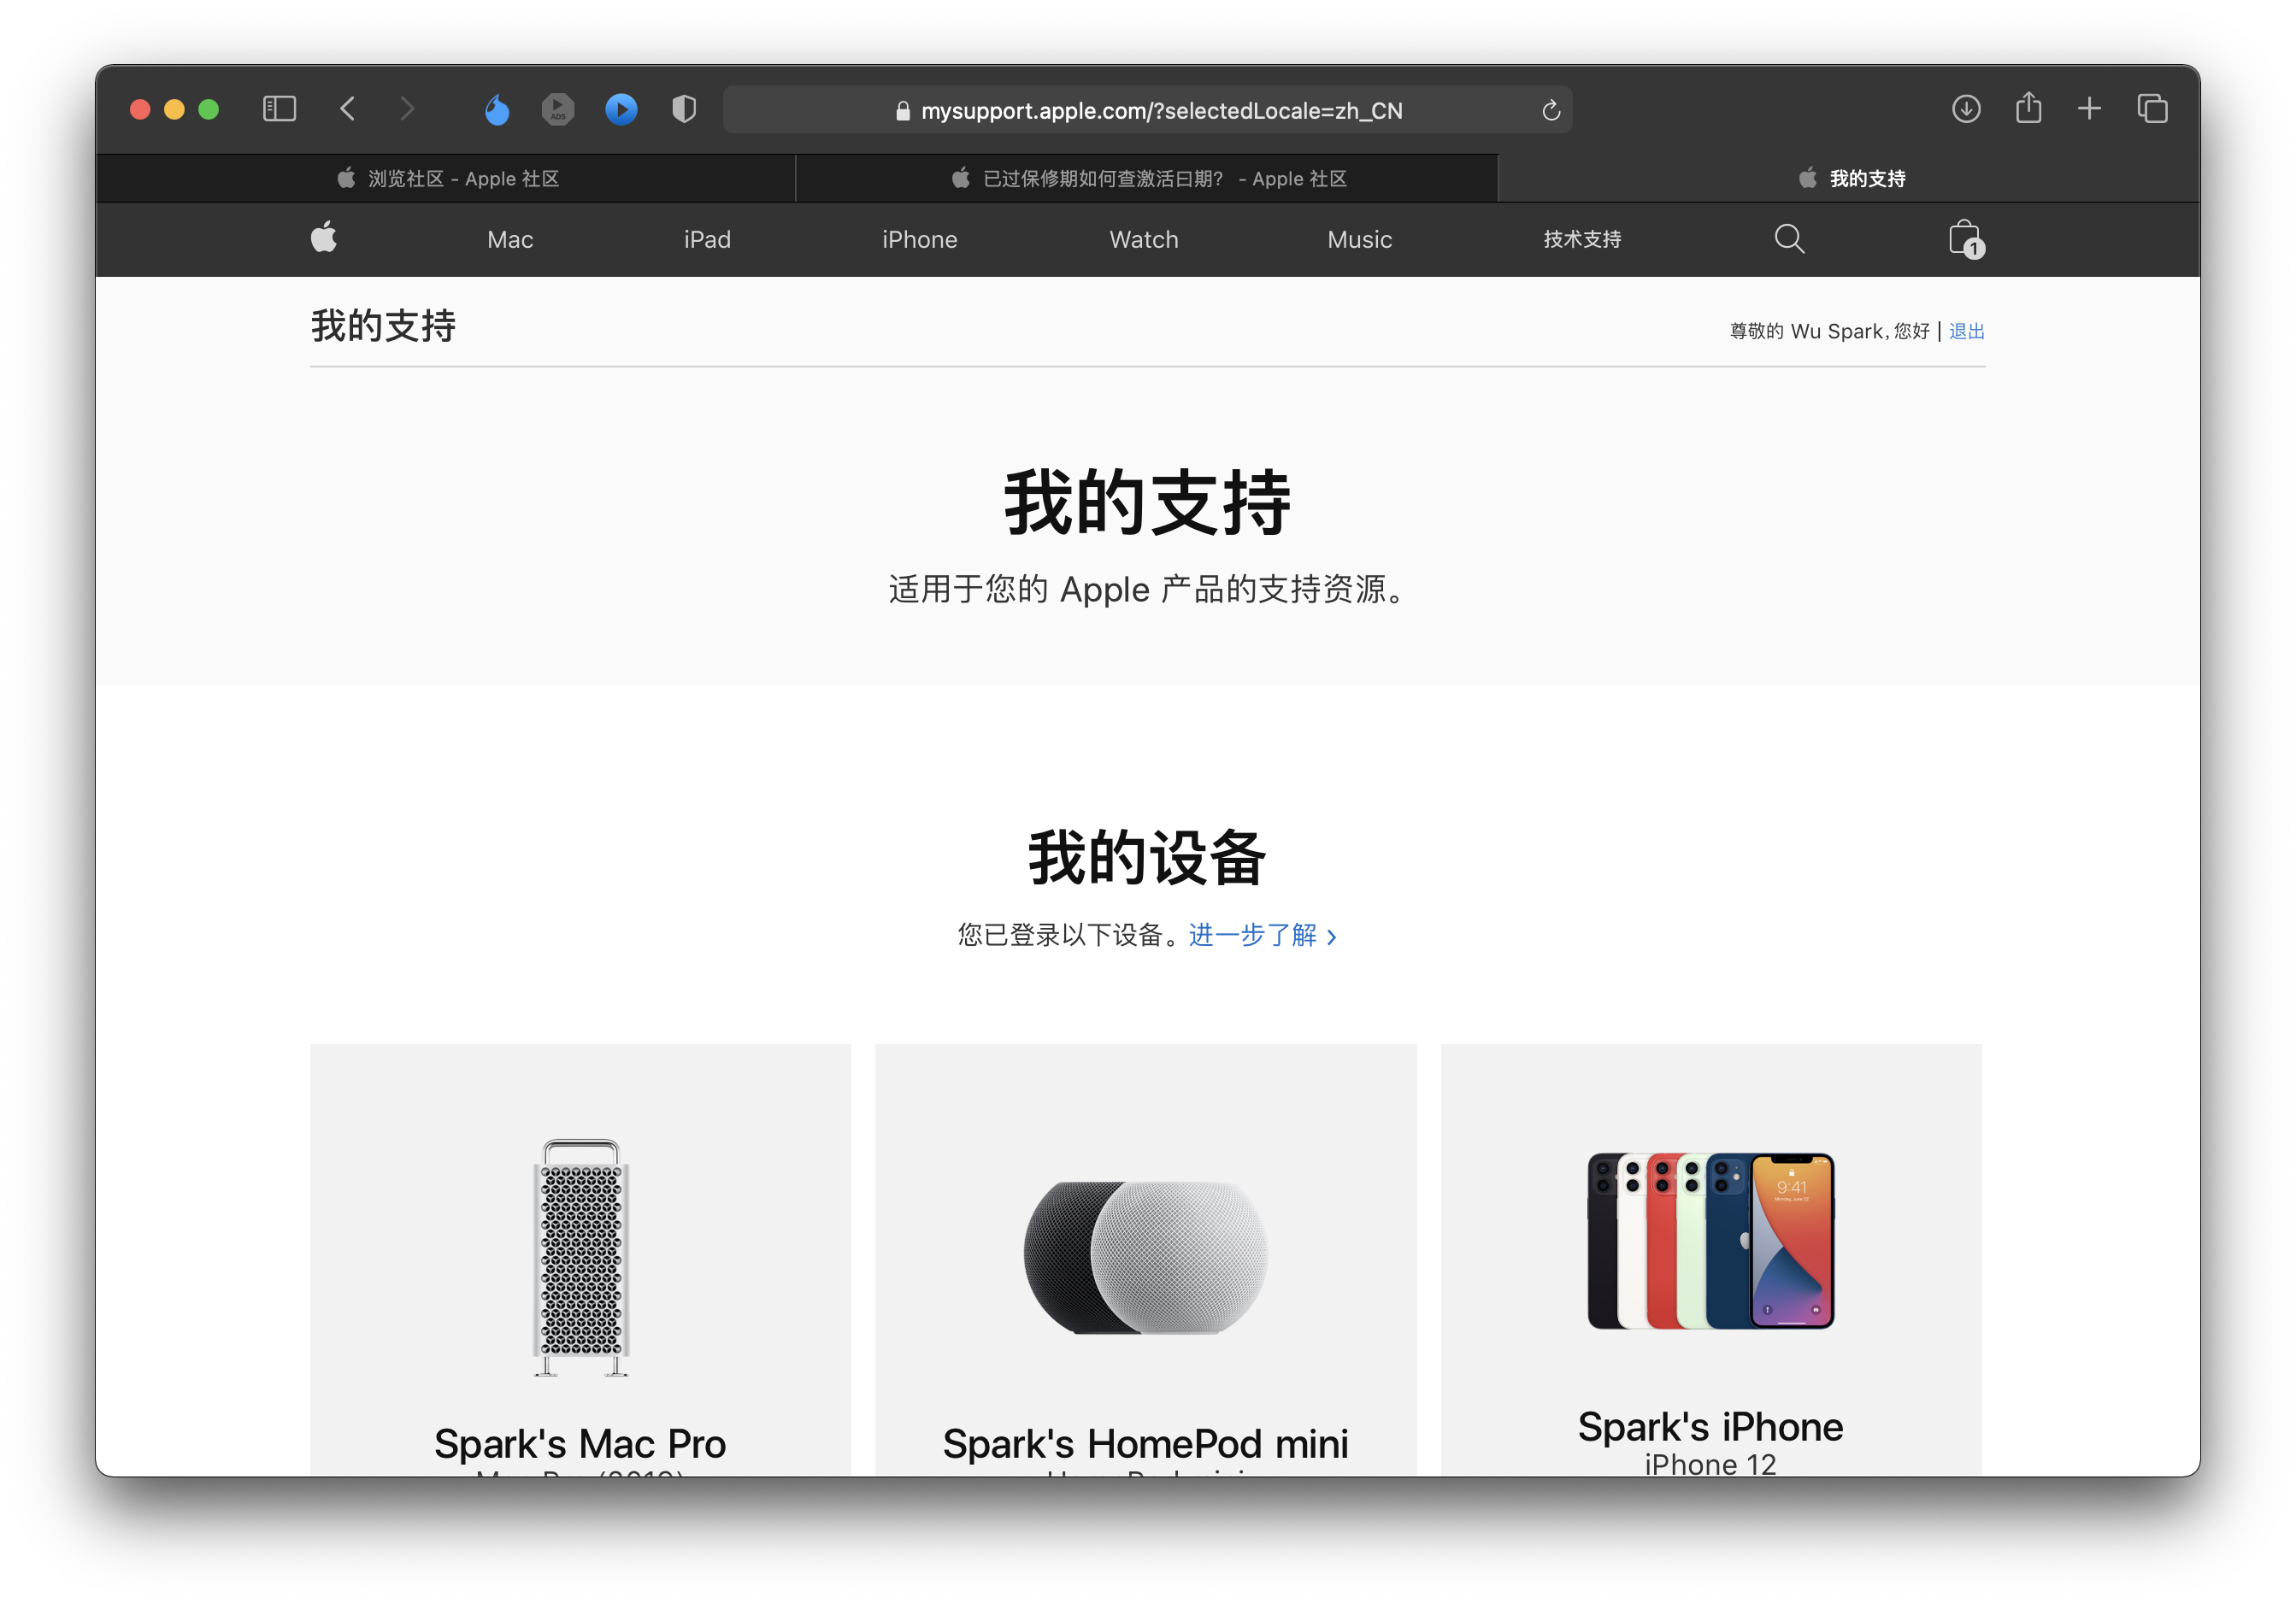Click the blue flame extension icon

(497, 109)
